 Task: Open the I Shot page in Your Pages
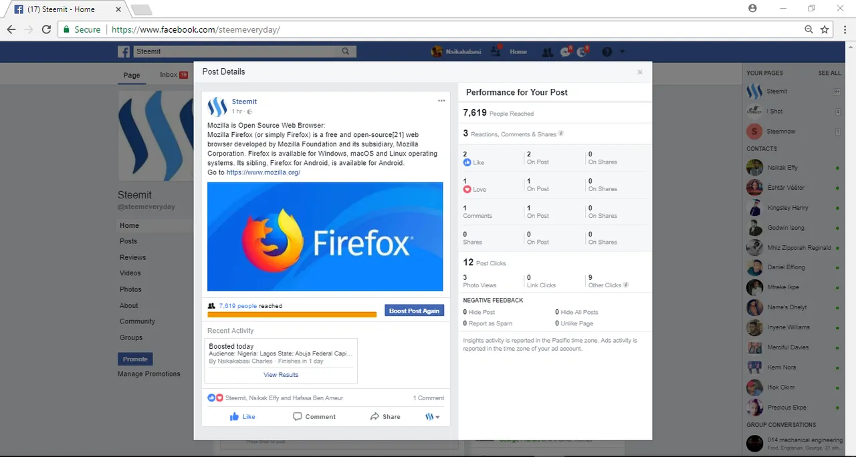tap(793, 111)
